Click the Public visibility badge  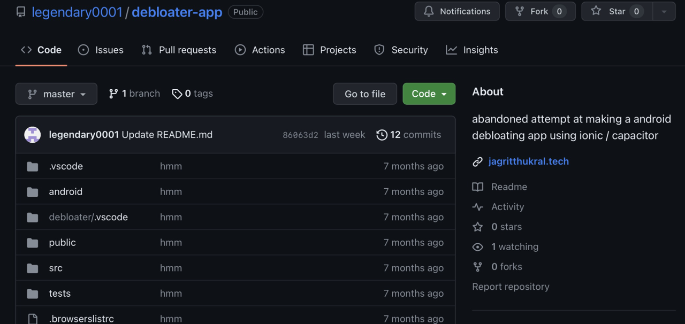[245, 12]
